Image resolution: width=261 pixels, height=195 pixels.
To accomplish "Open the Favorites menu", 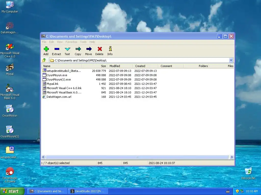I will pyautogui.click(x=71, y=42).
